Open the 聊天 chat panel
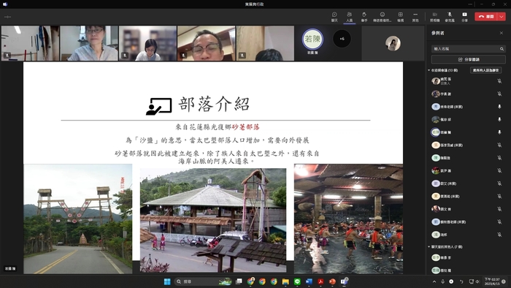This screenshot has height=288, width=511. pyautogui.click(x=334, y=17)
